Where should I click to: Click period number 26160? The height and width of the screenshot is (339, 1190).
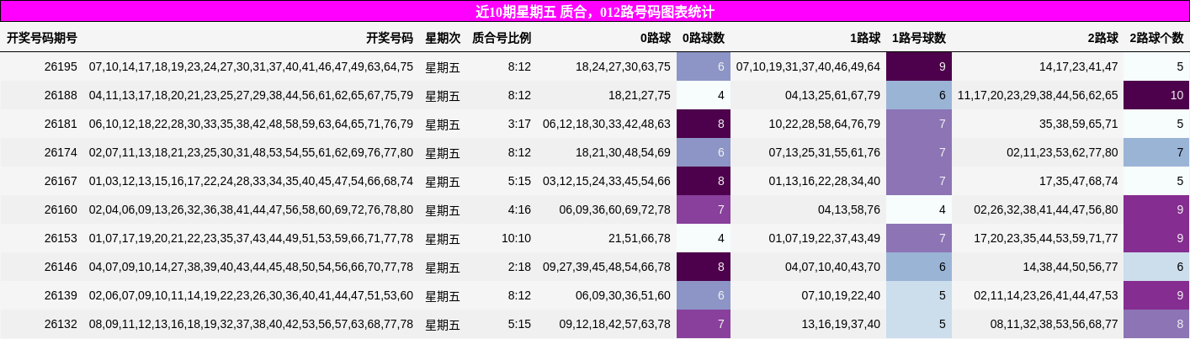[x=61, y=209]
